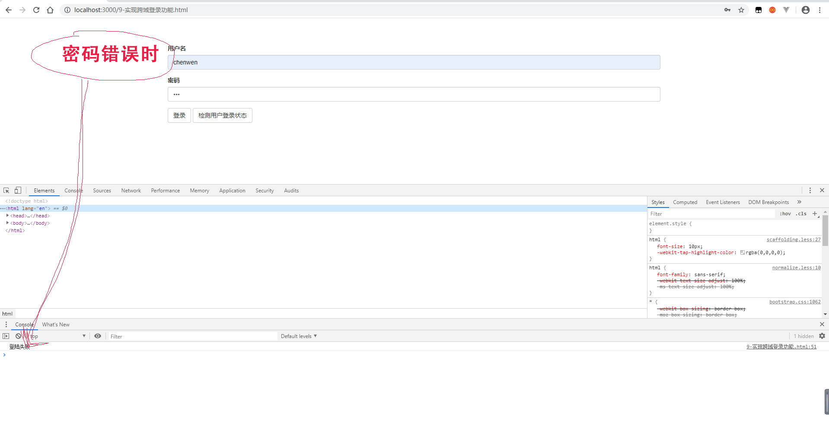View site information icon in address bar
This screenshot has height=437, width=829.
tap(67, 10)
